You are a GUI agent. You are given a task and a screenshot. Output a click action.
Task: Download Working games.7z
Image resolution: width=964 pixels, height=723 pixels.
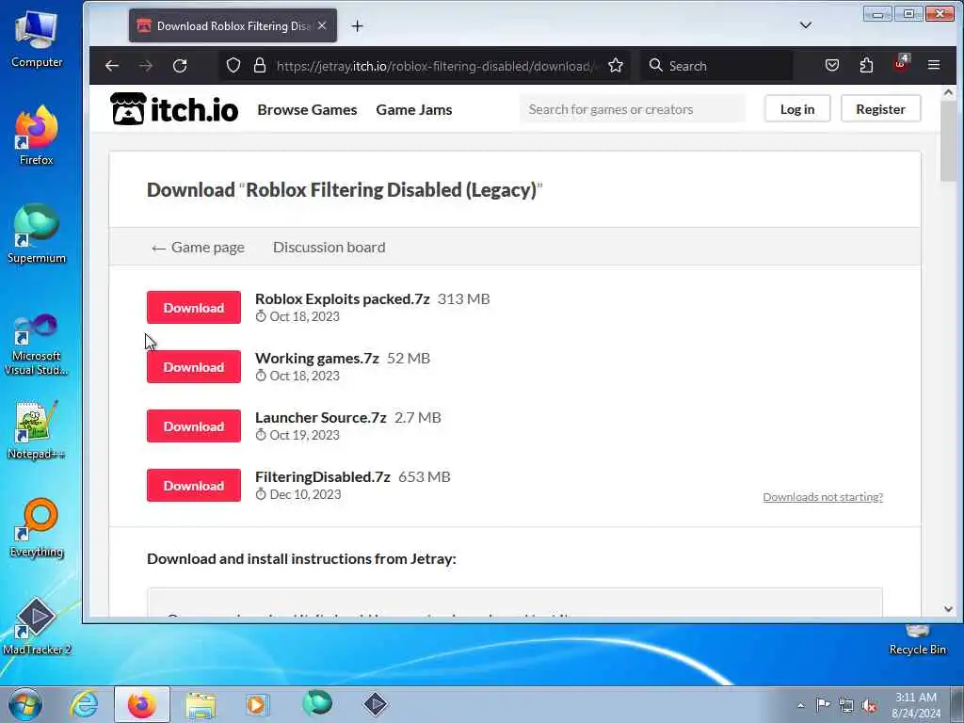tap(194, 366)
